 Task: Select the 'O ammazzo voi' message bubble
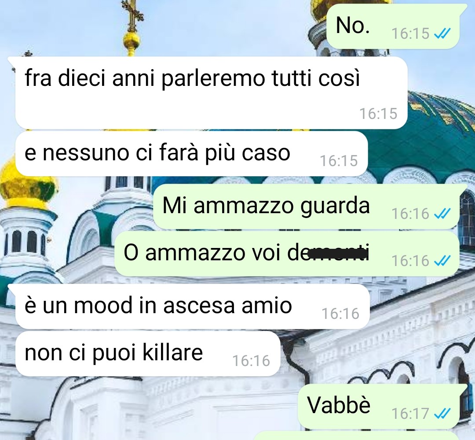point(287,253)
